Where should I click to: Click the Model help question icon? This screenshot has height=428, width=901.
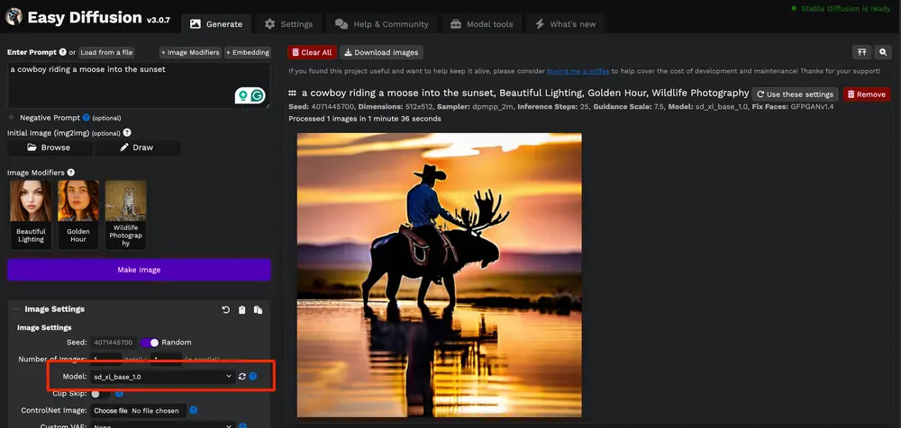click(x=253, y=377)
